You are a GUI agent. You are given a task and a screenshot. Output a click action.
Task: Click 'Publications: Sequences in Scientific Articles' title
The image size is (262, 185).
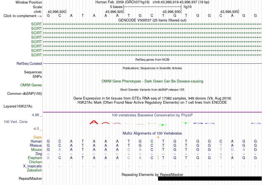(152, 68)
